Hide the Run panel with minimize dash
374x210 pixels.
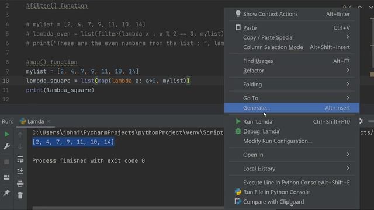pos(371,121)
